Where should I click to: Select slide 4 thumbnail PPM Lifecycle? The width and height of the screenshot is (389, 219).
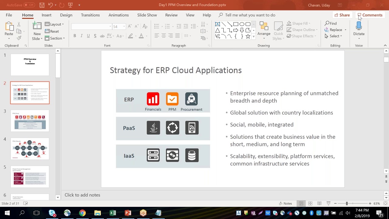coord(30,149)
